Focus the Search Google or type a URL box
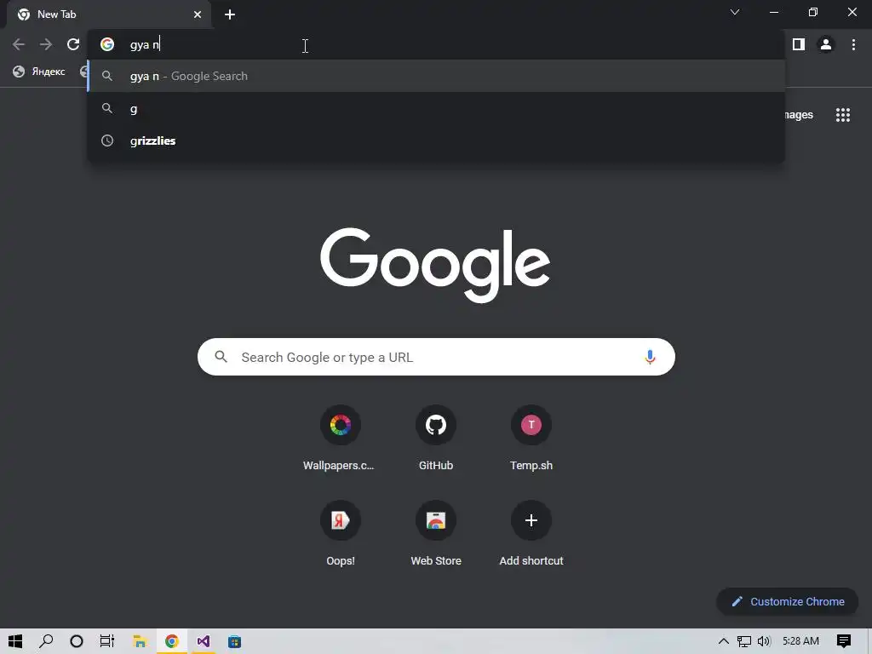This screenshot has height=654, width=872. [436, 357]
